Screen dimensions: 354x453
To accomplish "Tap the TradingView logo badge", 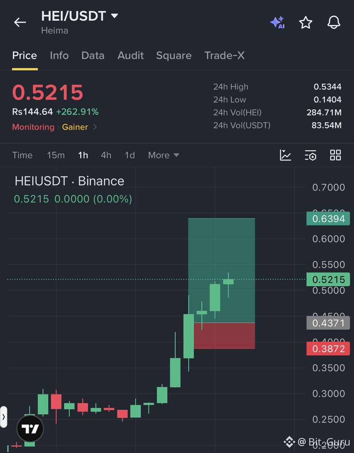I will [30, 429].
